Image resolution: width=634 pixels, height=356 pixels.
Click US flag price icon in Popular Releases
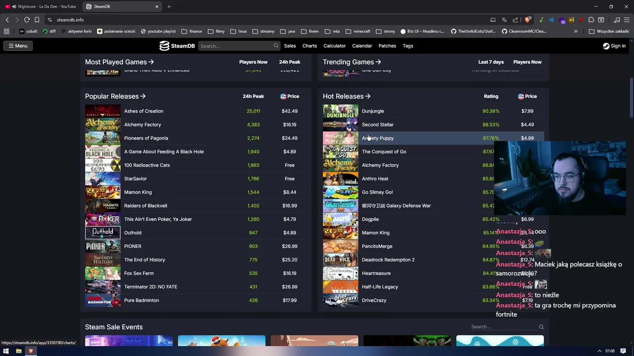coord(283,96)
